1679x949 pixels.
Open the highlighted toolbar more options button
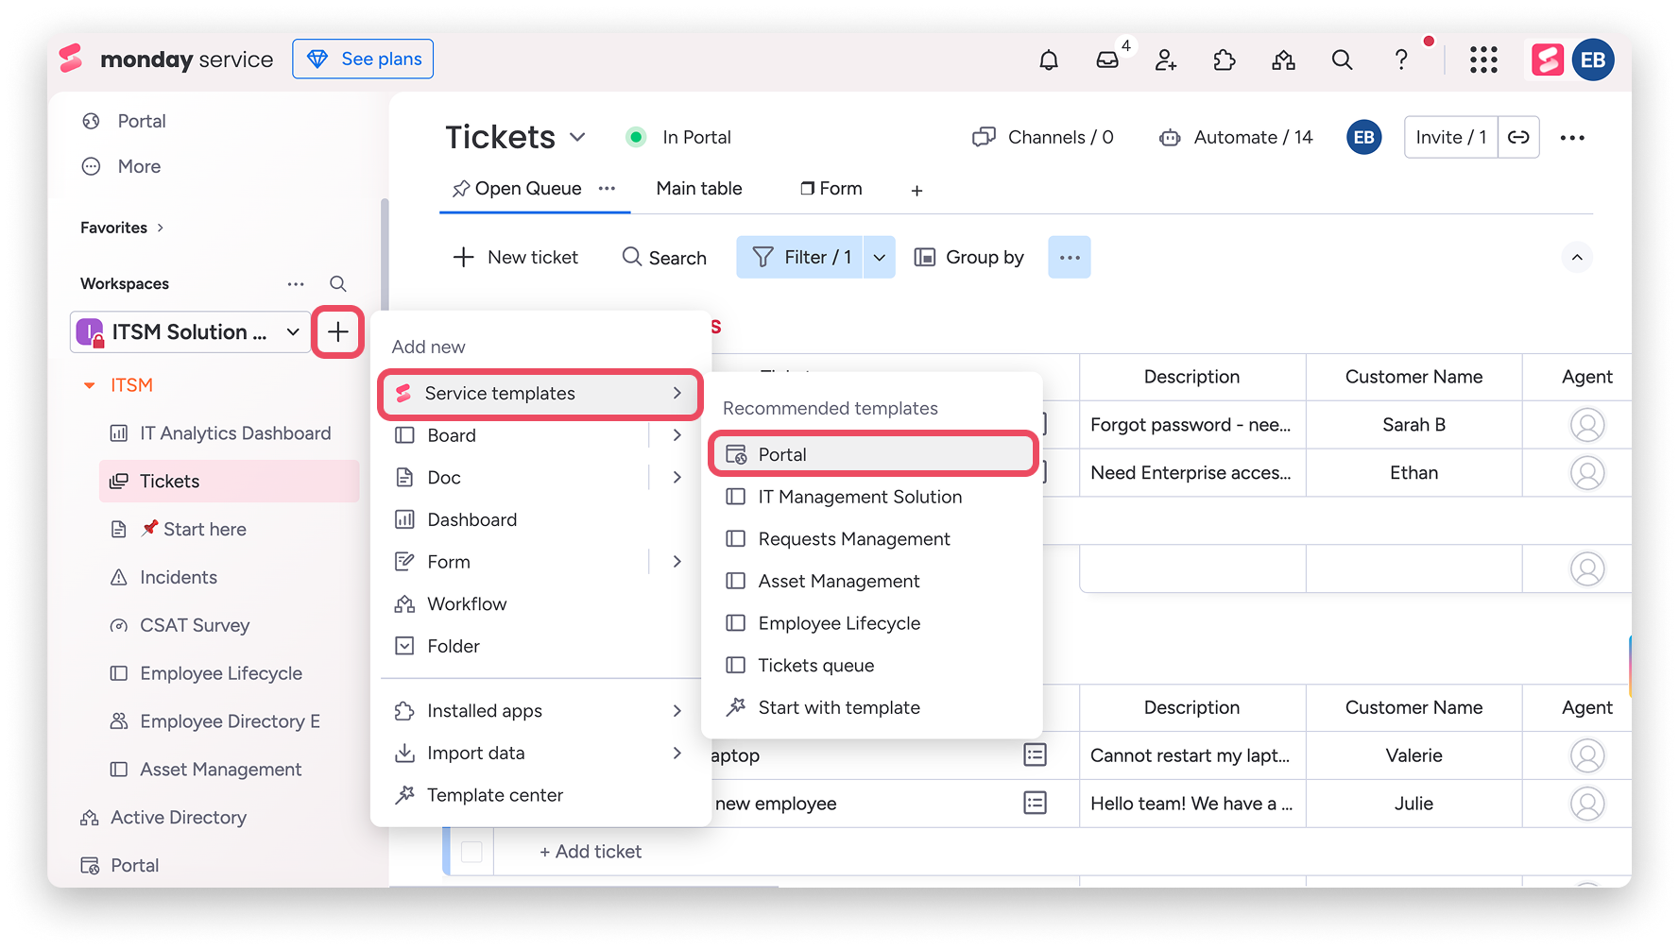1070,257
